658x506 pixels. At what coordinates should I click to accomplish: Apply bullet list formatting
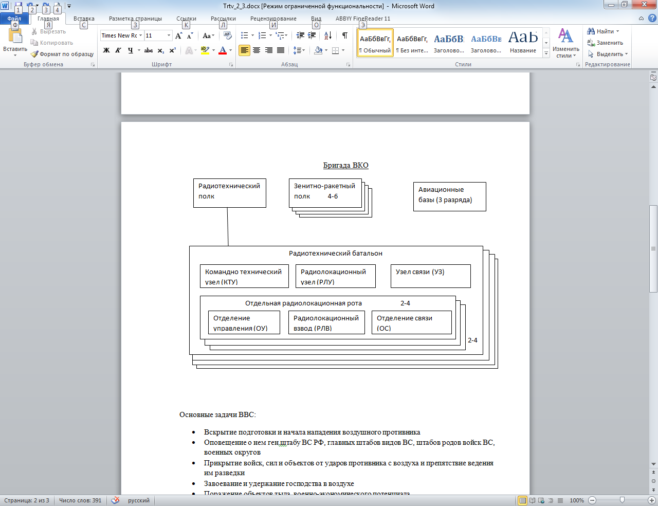coord(245,35)
